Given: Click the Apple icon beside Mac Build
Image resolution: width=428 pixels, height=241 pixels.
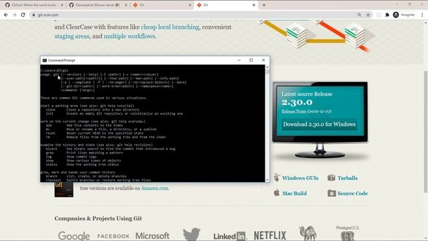Looking at the screenshot, I should [276, 193].
